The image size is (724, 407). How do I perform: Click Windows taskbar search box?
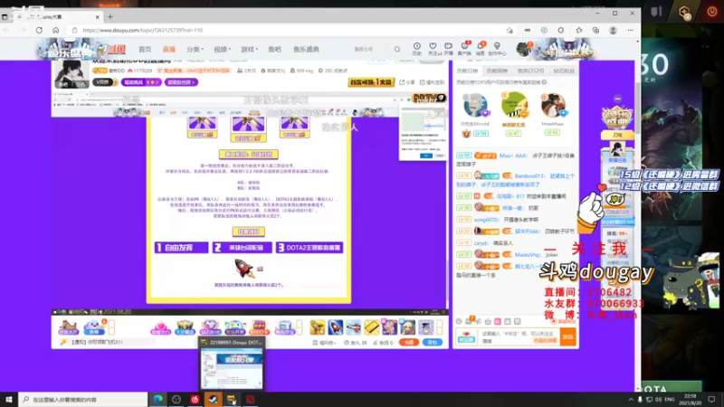[83, 399]
